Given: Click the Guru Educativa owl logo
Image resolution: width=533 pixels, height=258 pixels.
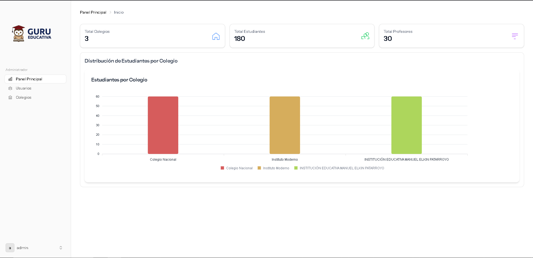Looking at the screenshot, I should [19, 33].
